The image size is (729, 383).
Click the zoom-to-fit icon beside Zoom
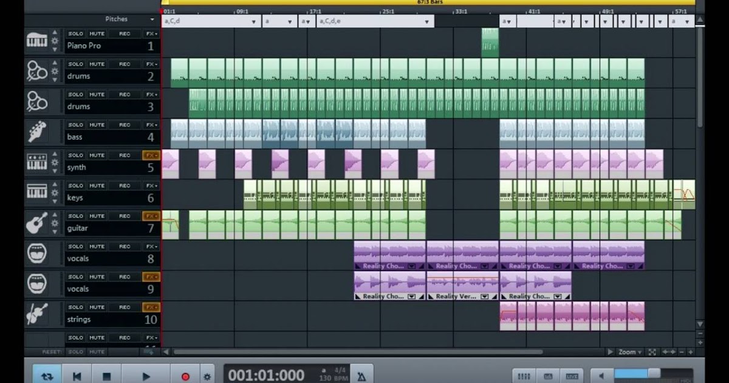click(x=652, y=351)
